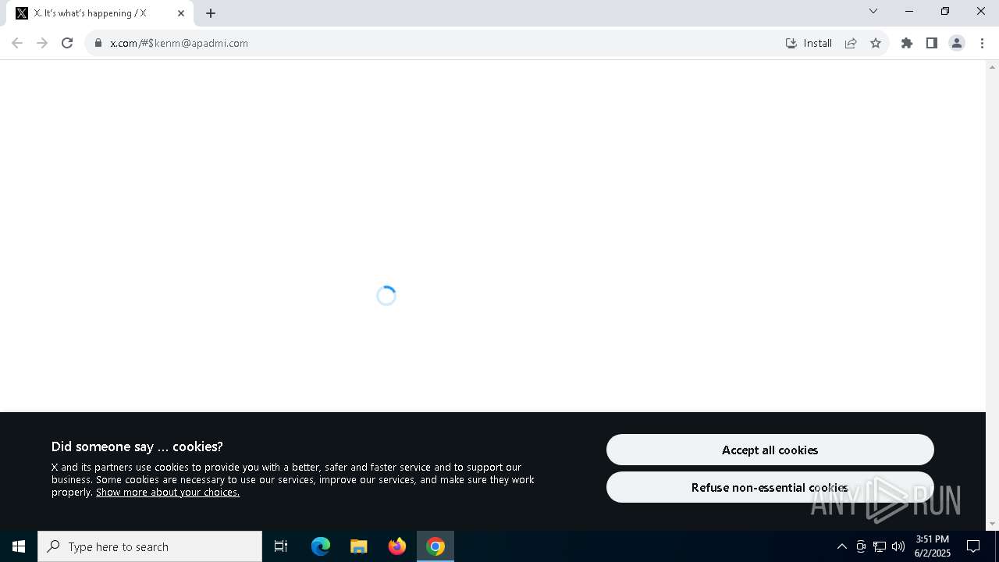Launch Firefox from the taskbar
999x562 pixels.
[x=397, y=546]
